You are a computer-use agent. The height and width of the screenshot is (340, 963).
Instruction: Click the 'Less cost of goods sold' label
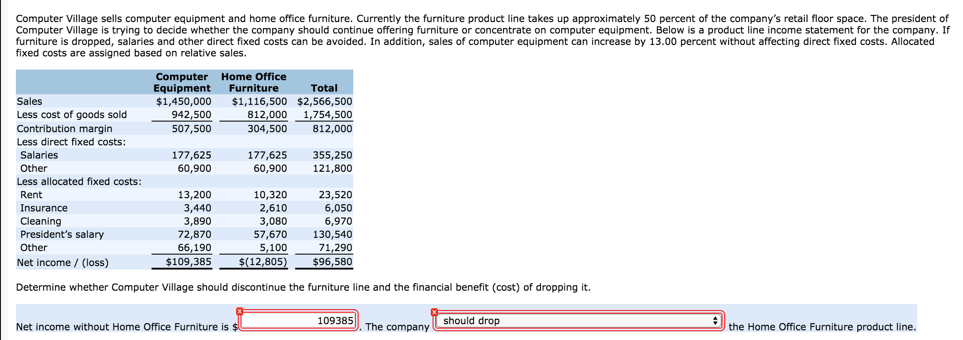(72, 115)
